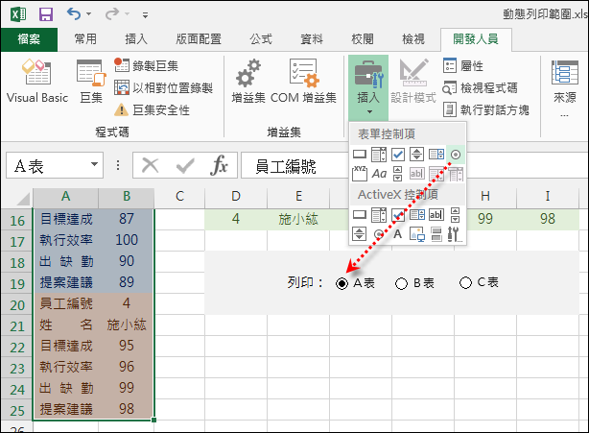
Task: Open the Undo history dropdown arrow
Action: [89, 14]
